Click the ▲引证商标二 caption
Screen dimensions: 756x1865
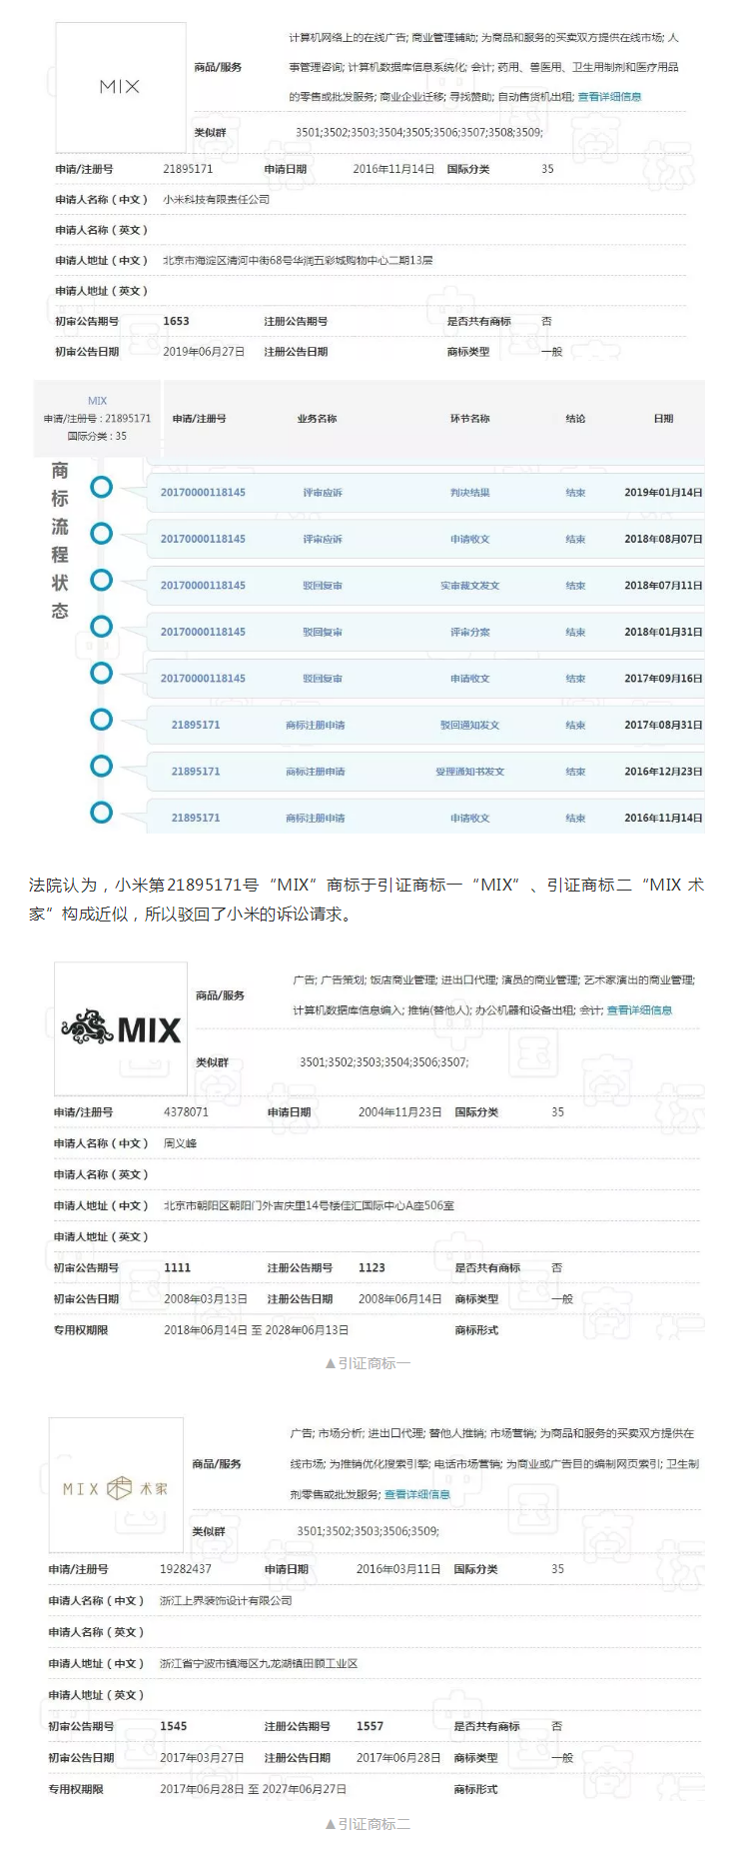(368, 1824)
